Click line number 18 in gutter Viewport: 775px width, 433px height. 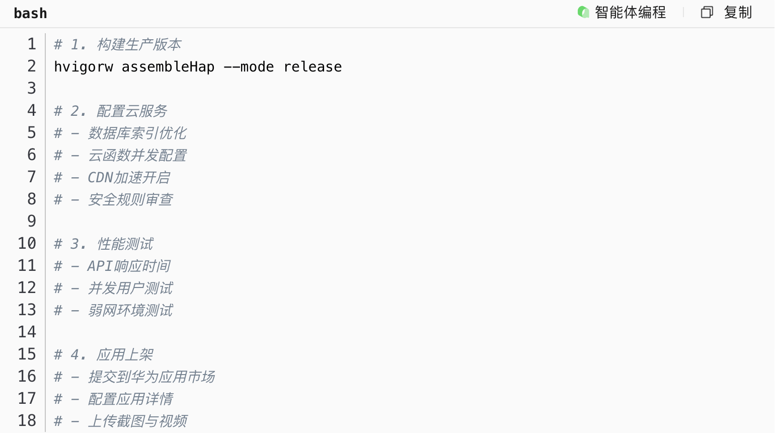[x=27, y=421]
